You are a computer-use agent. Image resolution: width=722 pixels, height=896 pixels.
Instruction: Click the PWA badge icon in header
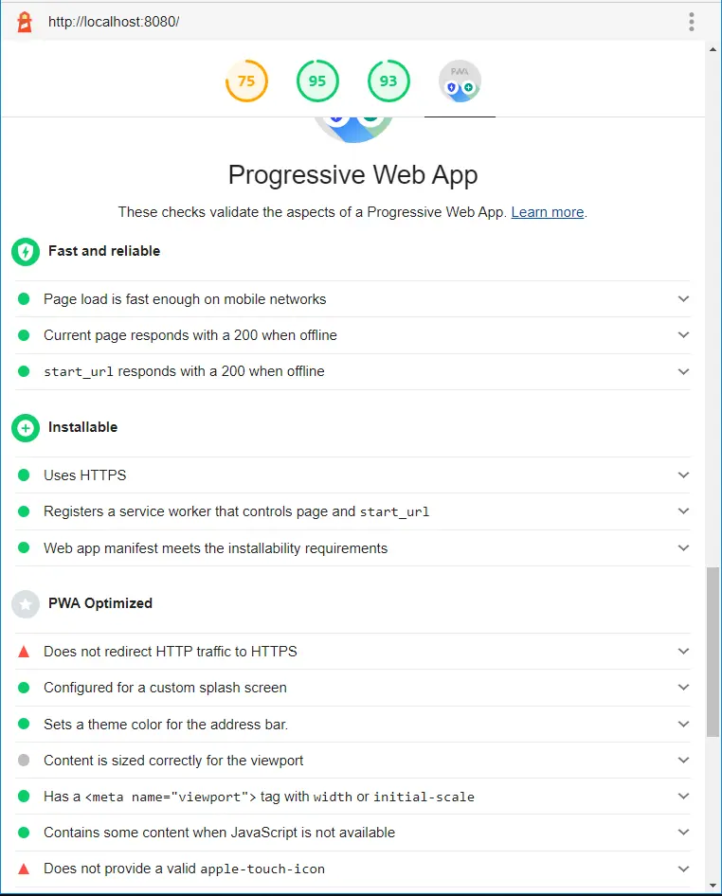coord(460,81)
